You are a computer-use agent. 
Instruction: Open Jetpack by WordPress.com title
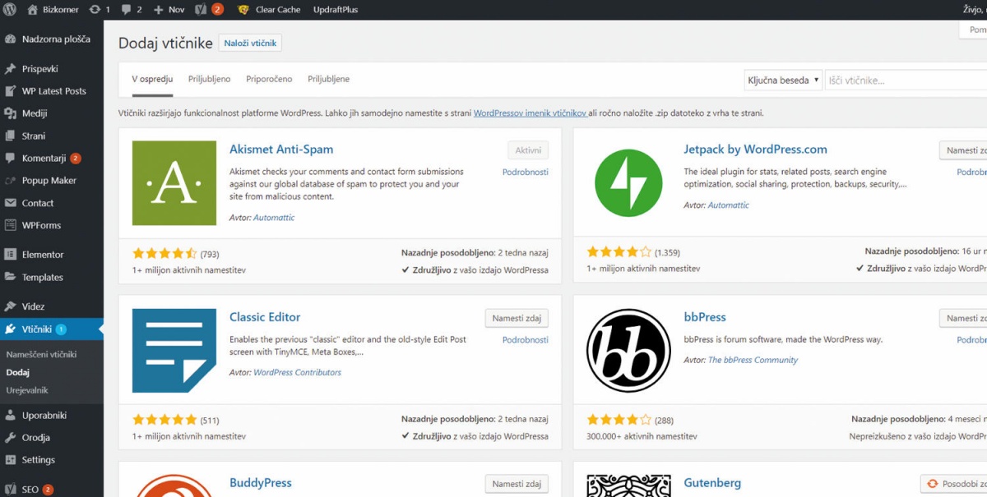coord(755,150)
